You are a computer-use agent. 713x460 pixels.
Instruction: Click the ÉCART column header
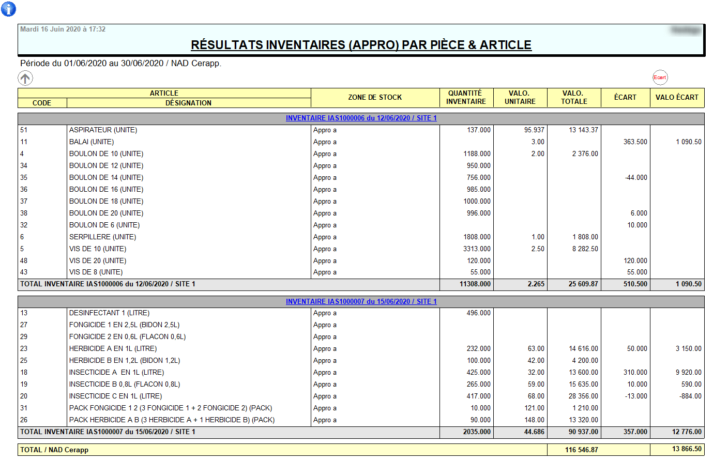tap(625, 97)
